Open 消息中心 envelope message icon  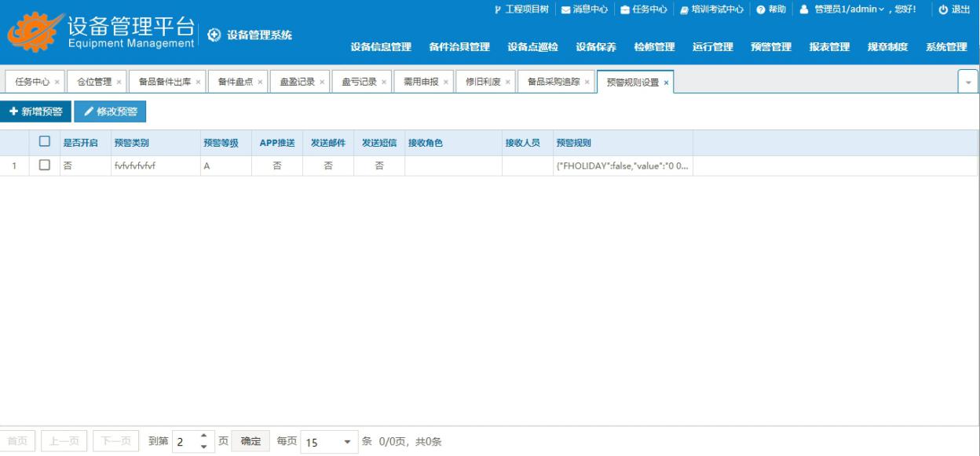coord(566,9)
